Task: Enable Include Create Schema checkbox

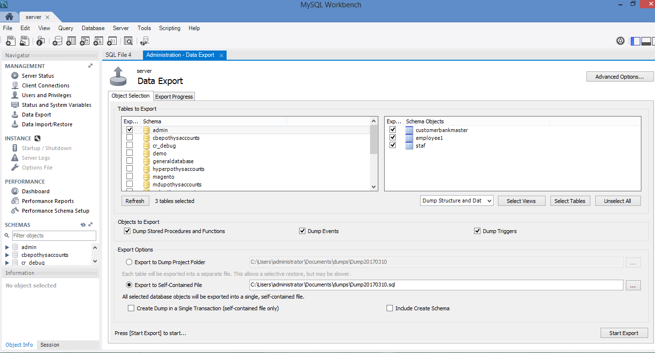Action: point(389,308)
